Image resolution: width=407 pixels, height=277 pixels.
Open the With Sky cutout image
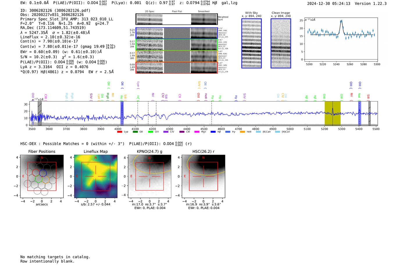tap(251, 43)
